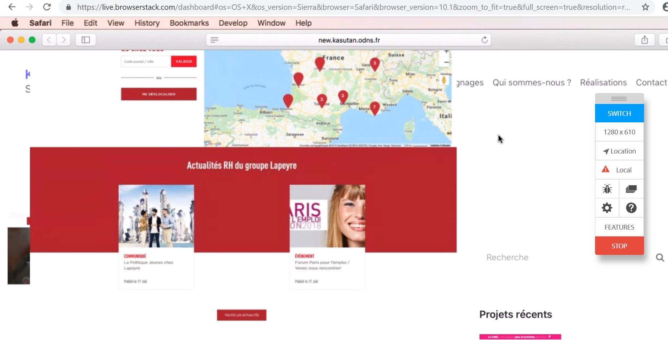Open the History menu
The image size is (668, 340).
tap(147, 23)
